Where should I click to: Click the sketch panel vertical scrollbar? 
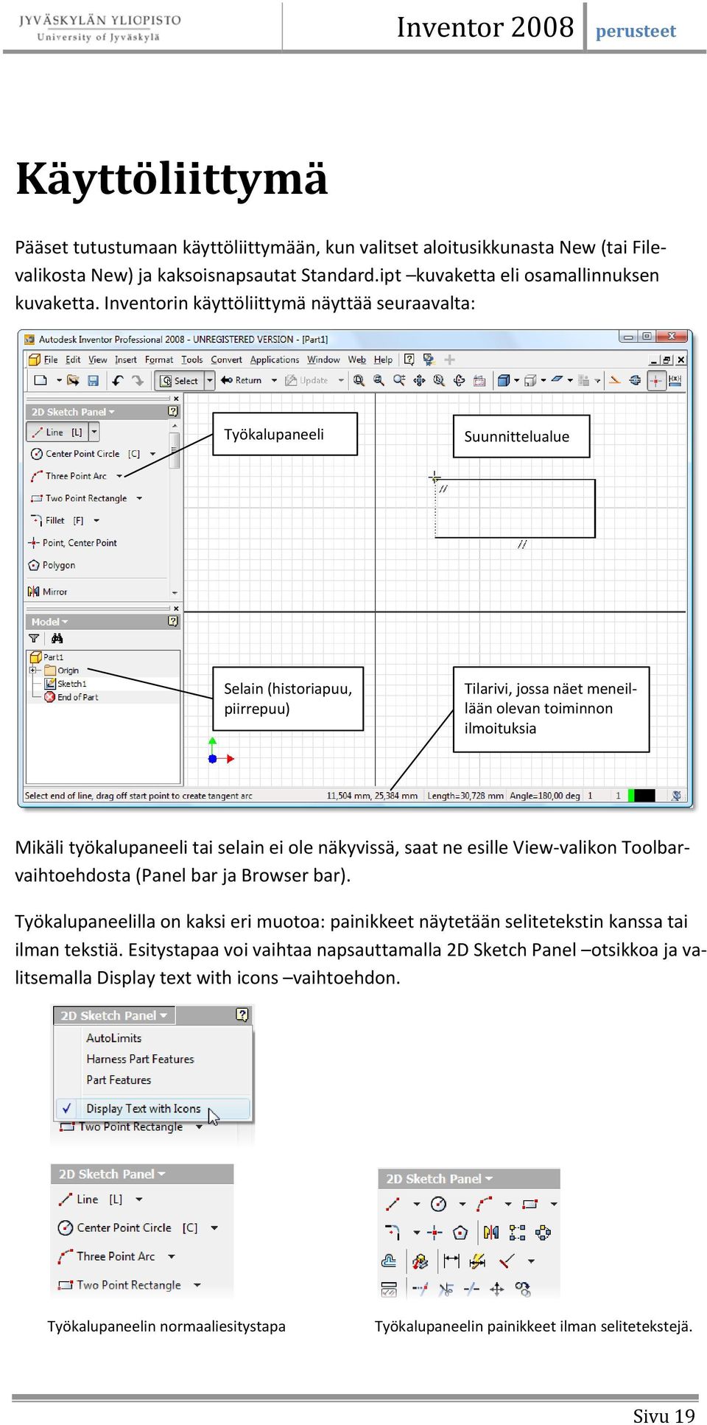coord(175,508)
